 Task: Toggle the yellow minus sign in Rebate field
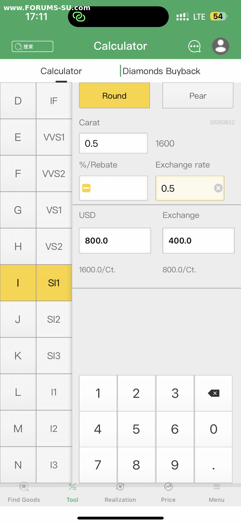click(86, 188)
